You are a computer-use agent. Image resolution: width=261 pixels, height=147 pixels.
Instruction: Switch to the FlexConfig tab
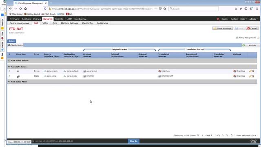(x=87, y=23)
